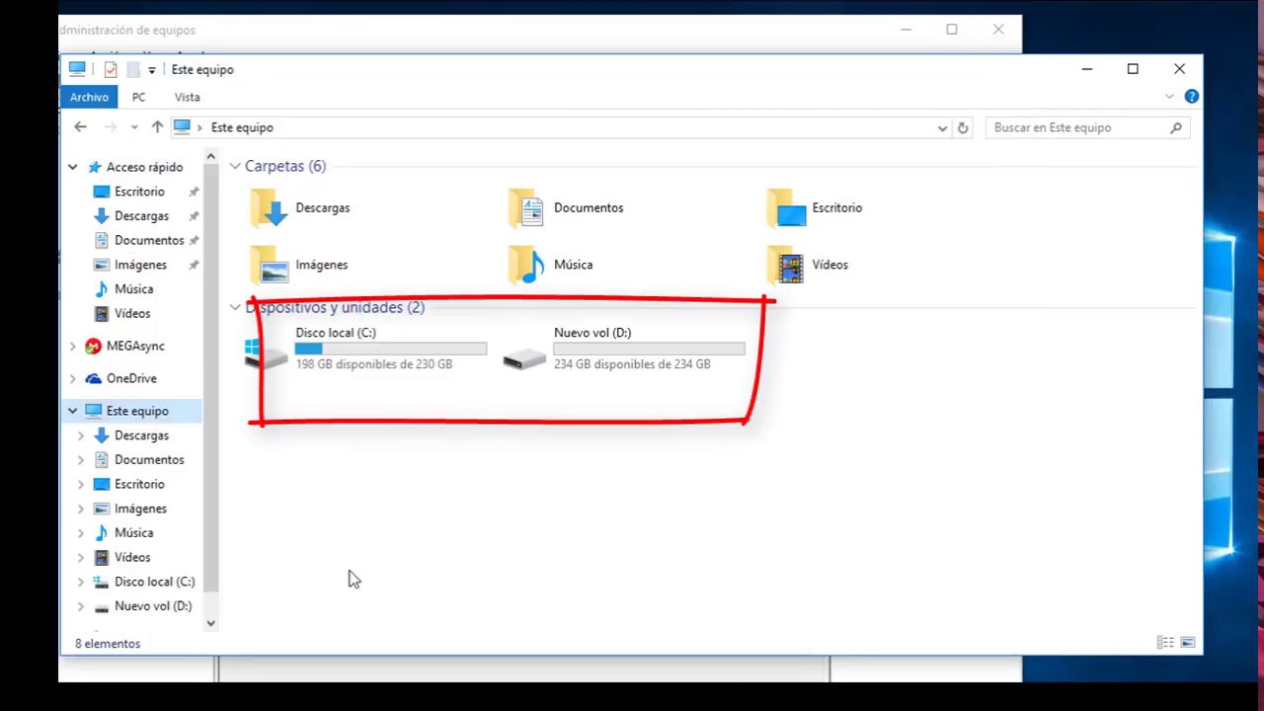Screen dimensions: 1264x711
Task: Select Vídeos under Este equipo tree
Action: pyautogui.click(x=132, y=557)
